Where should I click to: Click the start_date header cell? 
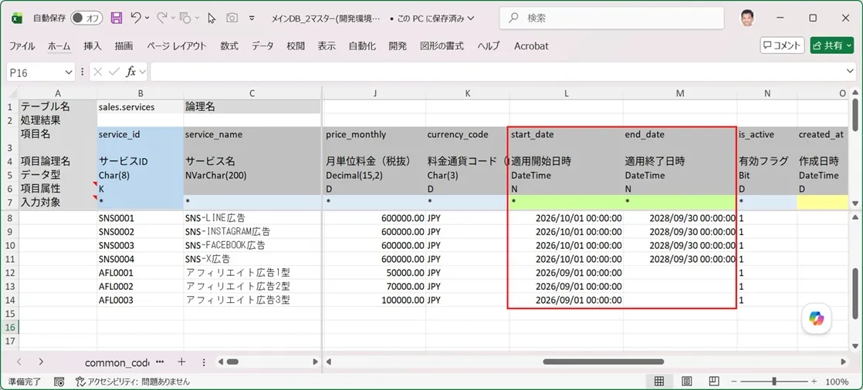tap(567, 140)
